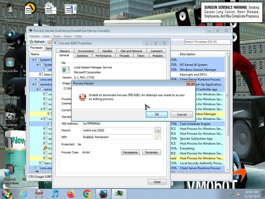The height and width of the screenshot is (199, 265).
Task: Click the Terminate button in lsm.exe Properties
Action: coord(151,152)
